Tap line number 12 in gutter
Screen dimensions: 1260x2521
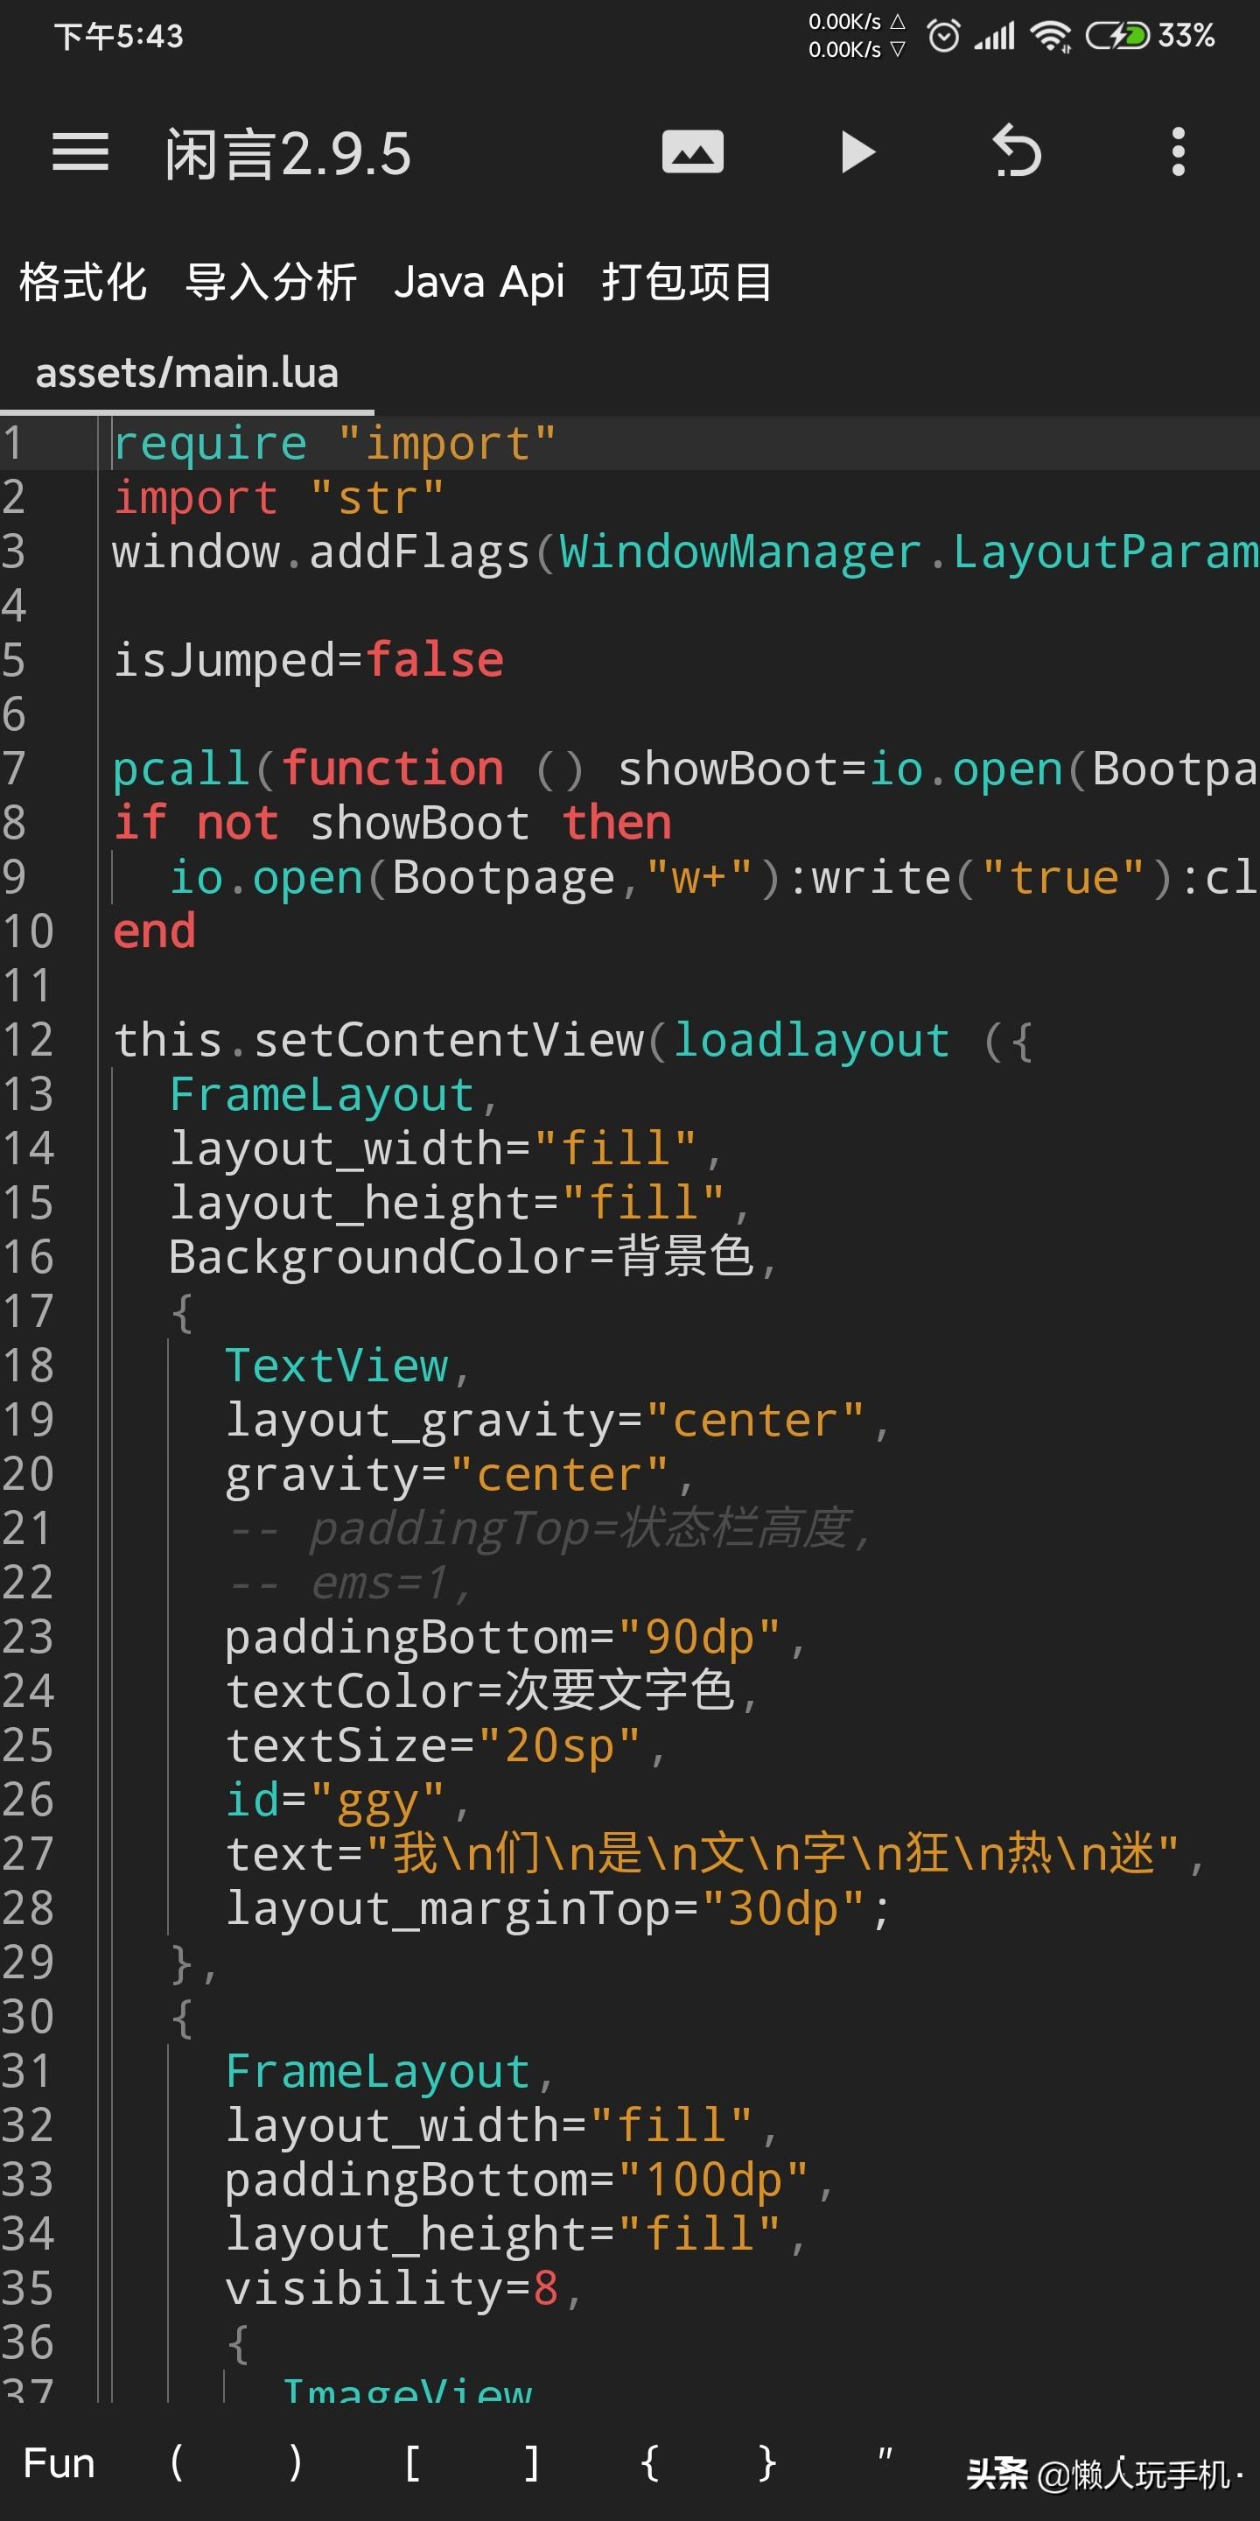[x=27, y=1040]
